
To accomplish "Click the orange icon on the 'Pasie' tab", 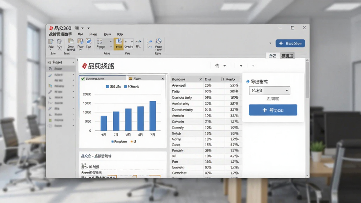I will click(130, 79).
